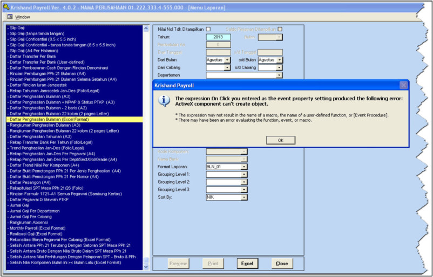Click the Pemotongan Ke field showing 0
The height and width of the screenshot is (277, 433).
(x=218, y=45)
